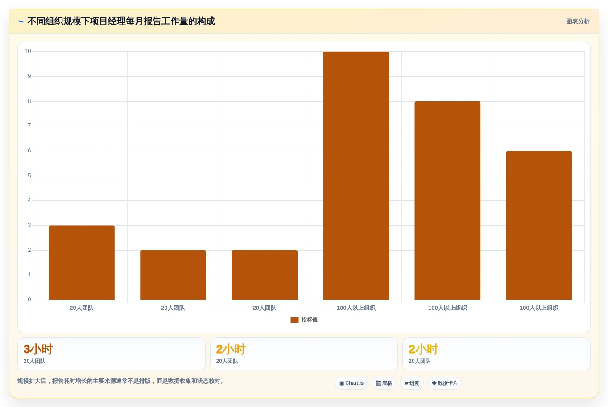Click the y-axis label 0

pyautogui.click(x=29, y=300)
